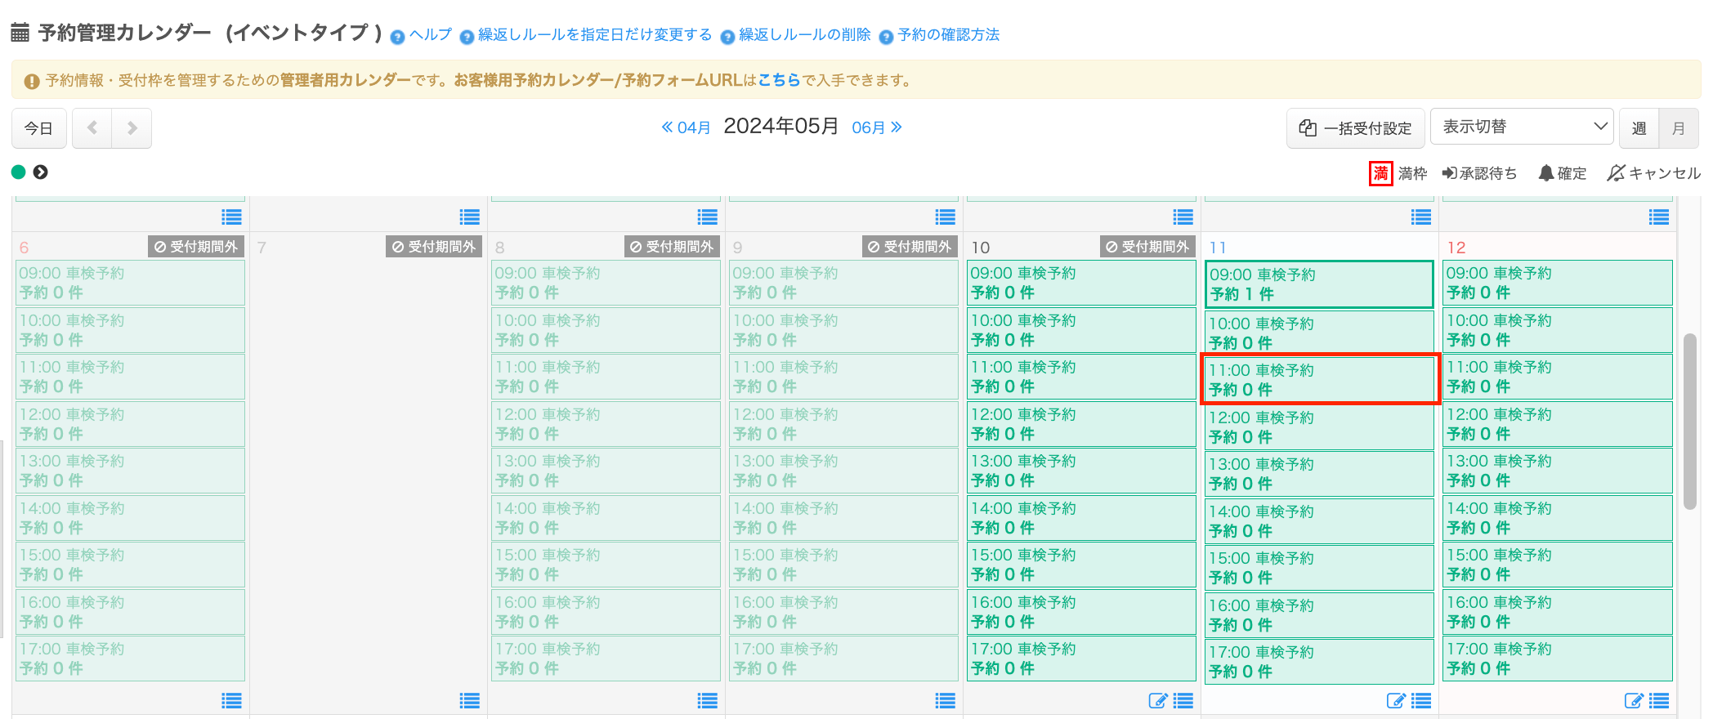Switch to month view (月)
This screenshot has height=719, width=1713.
click(1678, 128)
